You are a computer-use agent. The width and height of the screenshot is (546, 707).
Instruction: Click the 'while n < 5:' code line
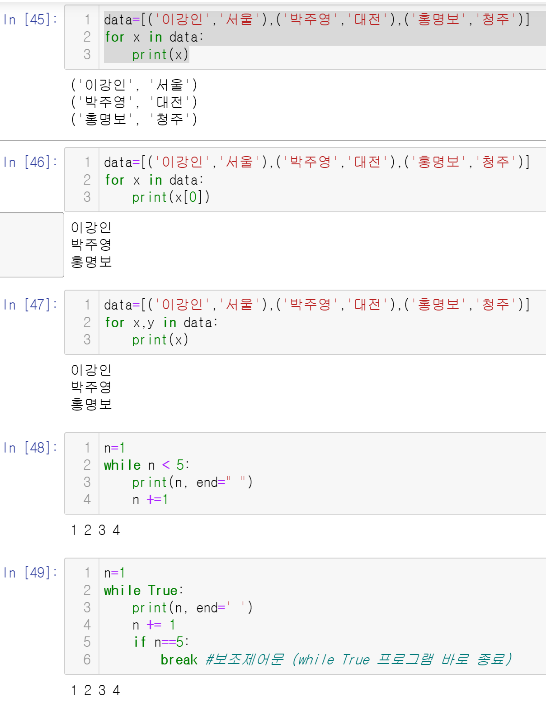(x=146, y=465)
